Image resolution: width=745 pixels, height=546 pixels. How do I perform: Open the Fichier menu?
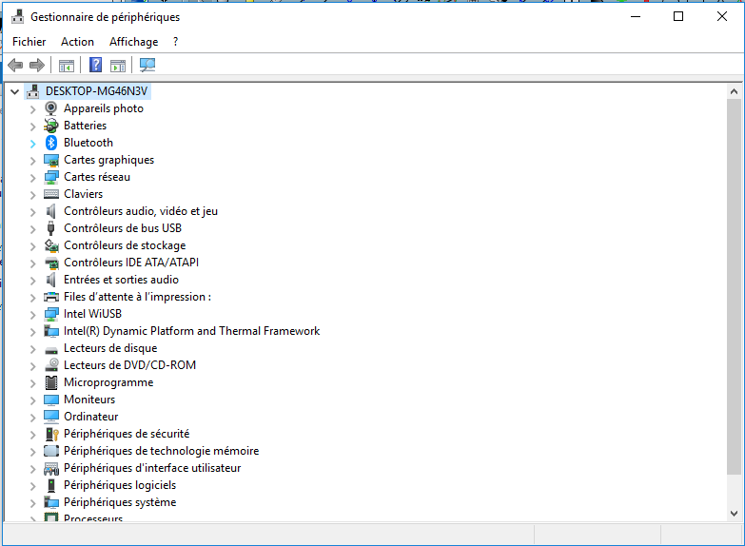[x=29, y=42]
